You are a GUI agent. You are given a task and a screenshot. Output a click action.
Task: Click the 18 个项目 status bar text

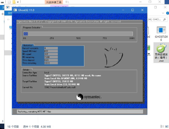13,127
